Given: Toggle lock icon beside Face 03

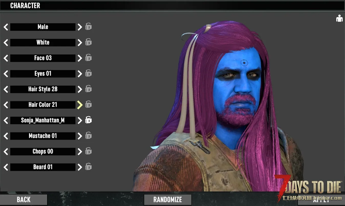Looking at the screenshot, I should [88, 58].
